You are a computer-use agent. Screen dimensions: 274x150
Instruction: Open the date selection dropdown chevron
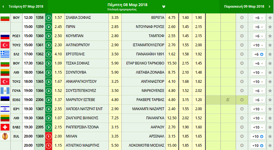click(164, 6)
